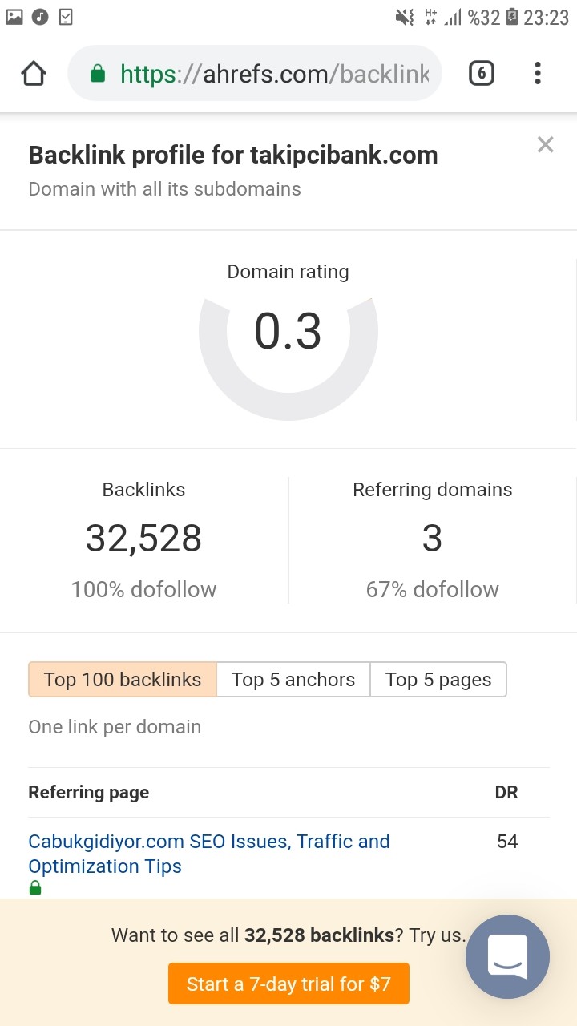The height and width of the screenshot is (1026, 577).
Task: Tap the gallery notification icon in status bar
Action: pyautogui.click(x=14, y=16)
